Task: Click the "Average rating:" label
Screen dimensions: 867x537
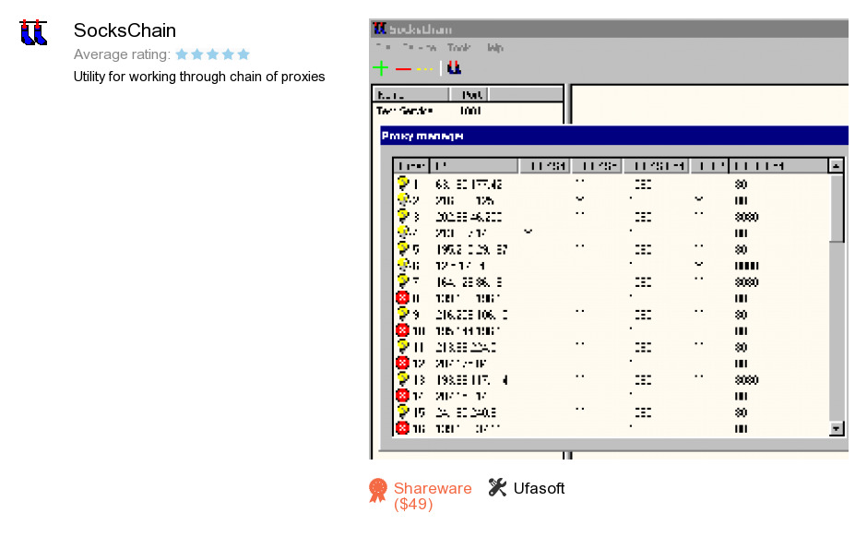Action: coord(122,54)
